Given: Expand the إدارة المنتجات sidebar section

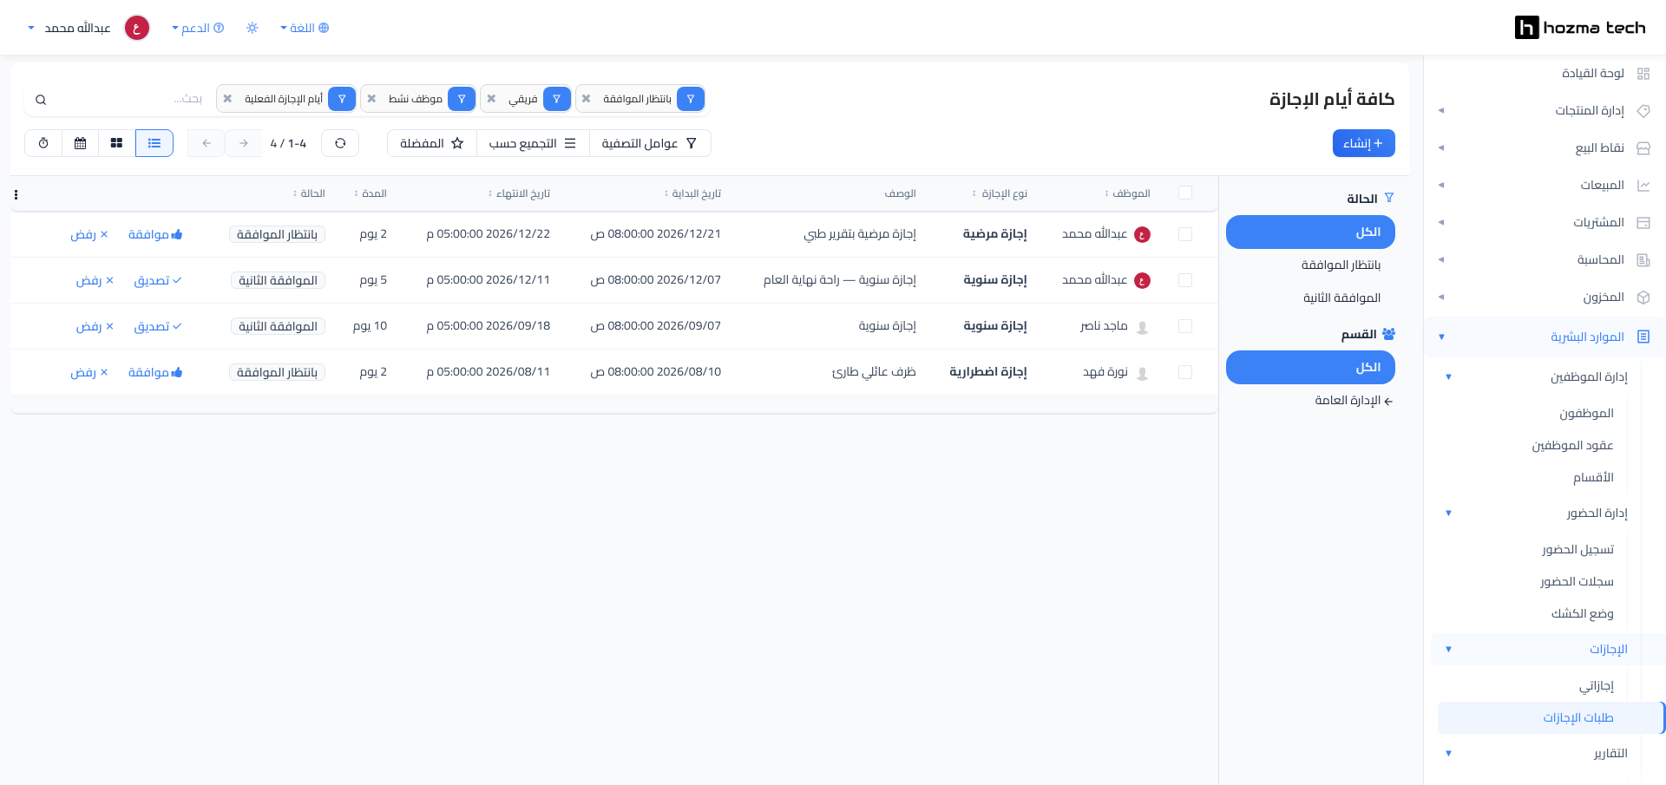Looking at the screenshot, I should [1441, 111].
